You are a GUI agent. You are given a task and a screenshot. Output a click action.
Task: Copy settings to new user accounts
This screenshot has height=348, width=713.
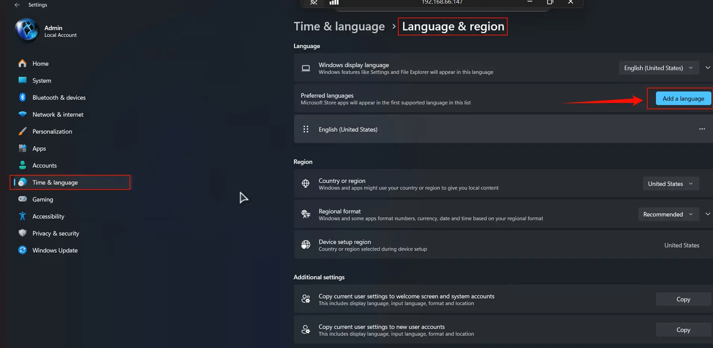click(x=683, y=329)
